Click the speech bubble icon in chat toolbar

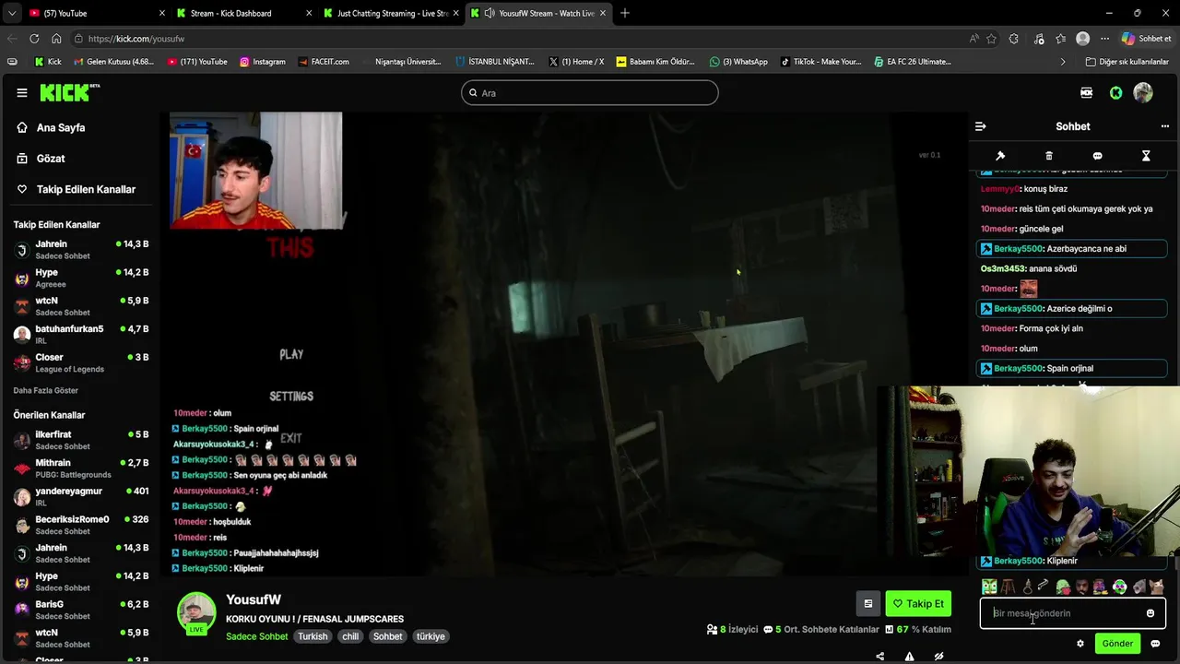(x=1097, y=156)
